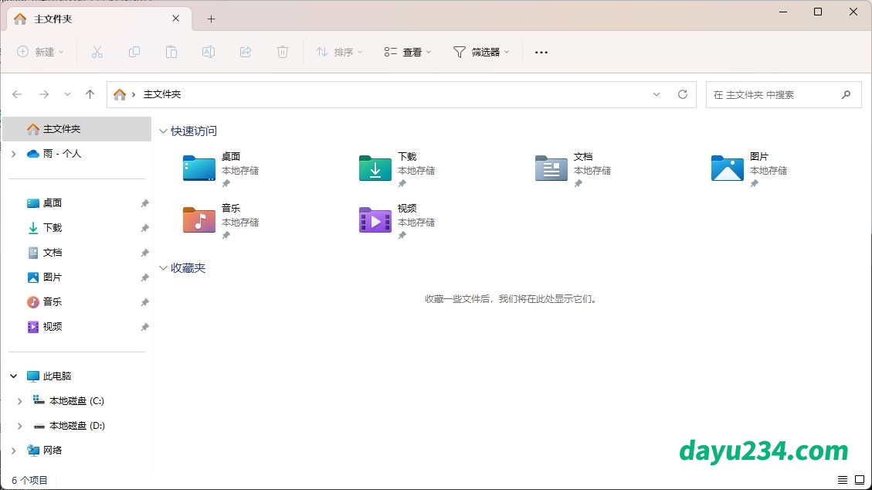
Task: Unpin 桌面 from the sidebar
Action: point(144,203)
